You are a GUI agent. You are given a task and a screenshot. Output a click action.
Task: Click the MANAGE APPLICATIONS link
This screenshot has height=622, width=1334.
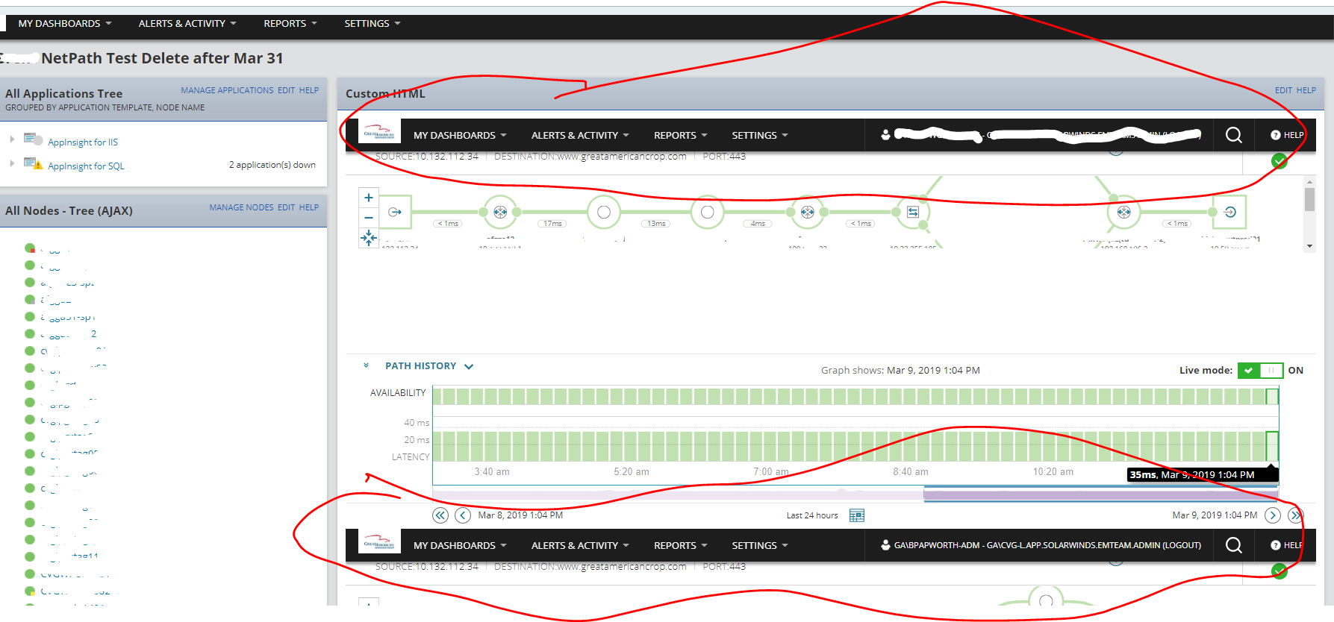point(227,90)
